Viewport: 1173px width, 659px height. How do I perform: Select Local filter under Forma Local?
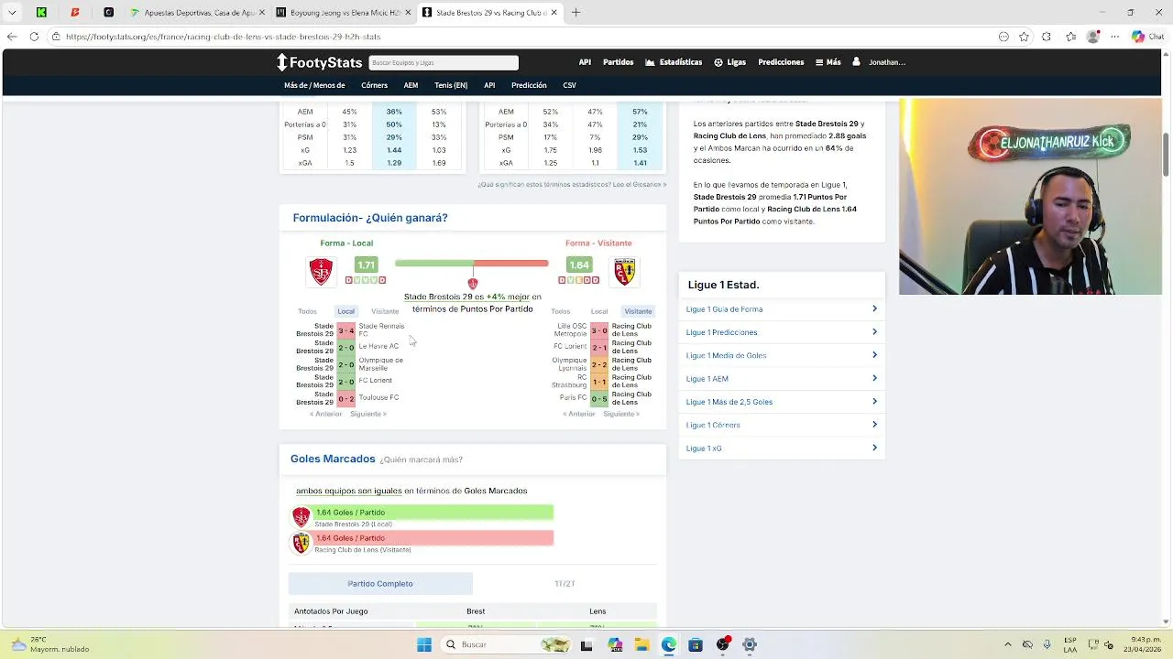pos(345,311)
